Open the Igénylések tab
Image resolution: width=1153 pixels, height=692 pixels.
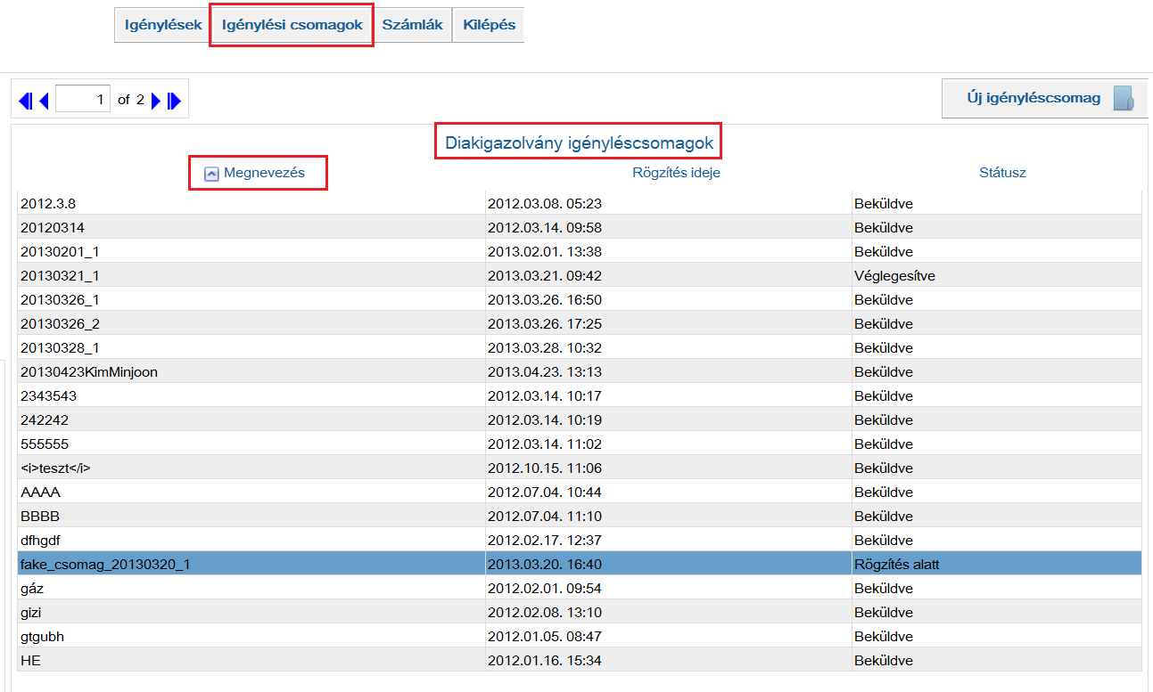[163, 25]
